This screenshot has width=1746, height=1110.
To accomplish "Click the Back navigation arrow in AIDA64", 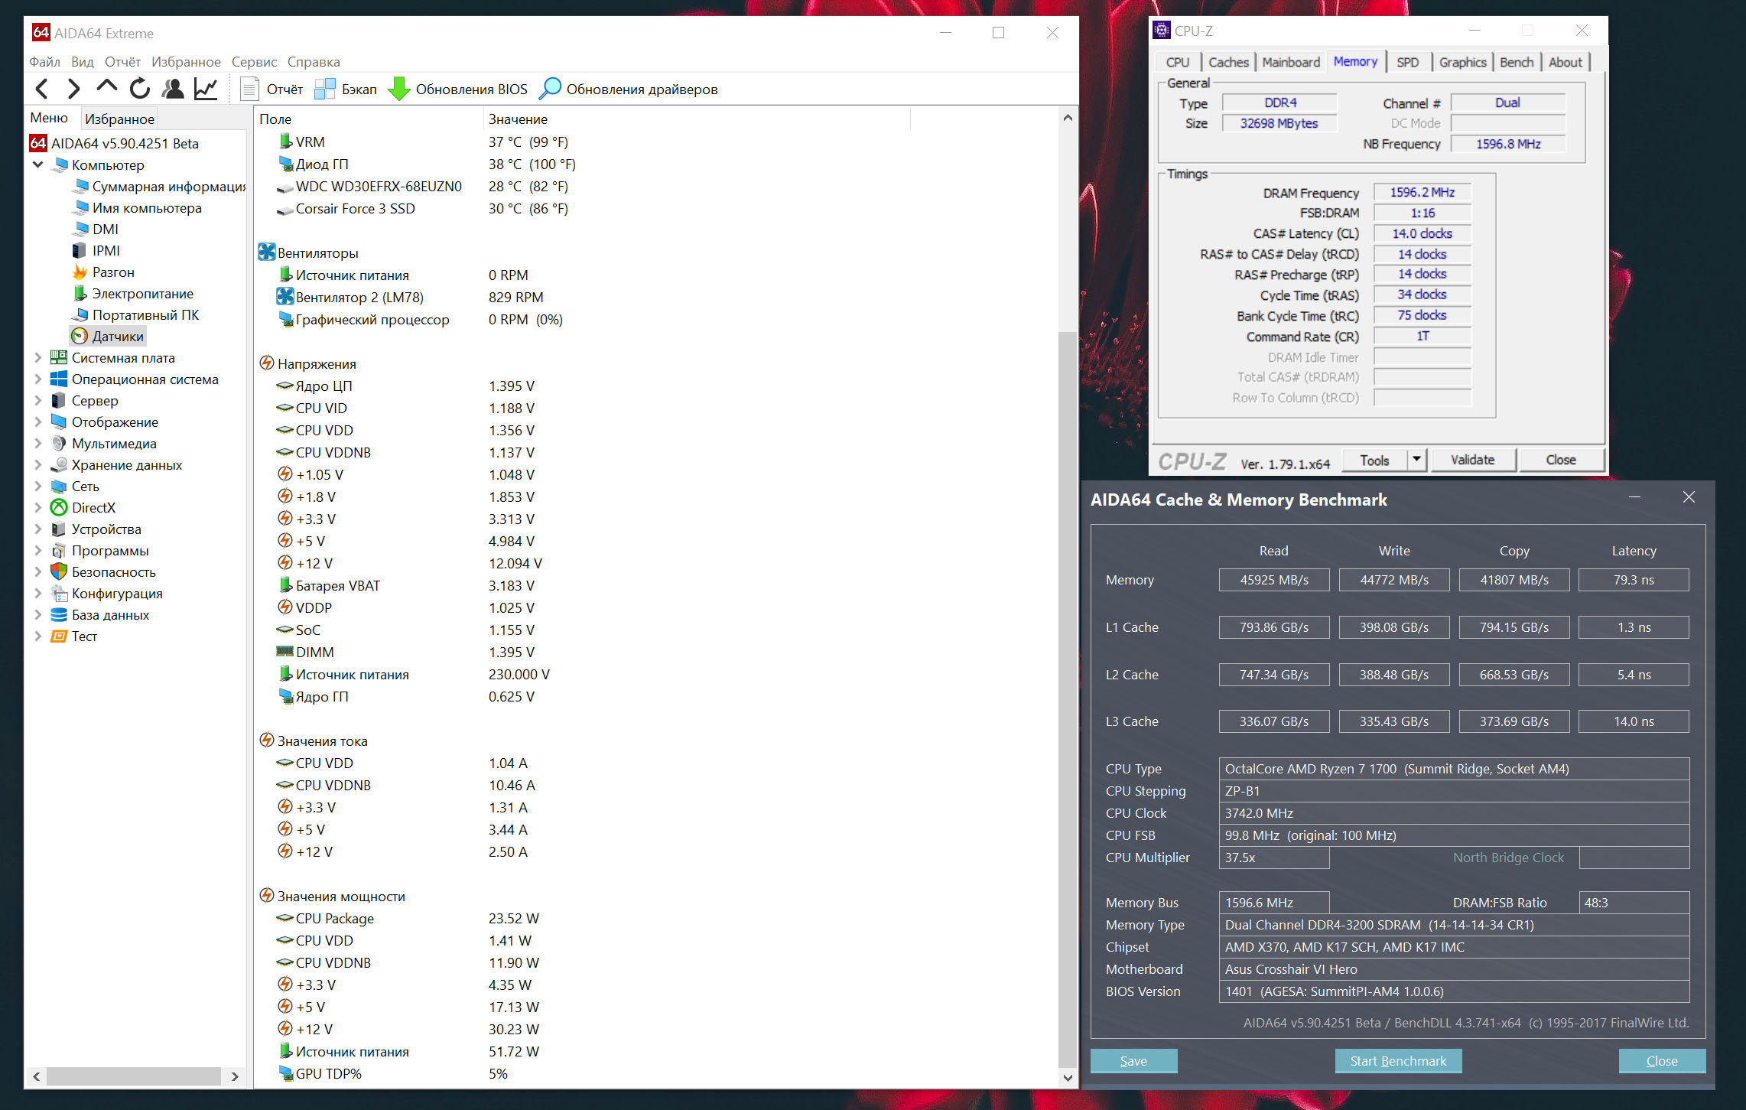I will pyautogui.click(x=42, y=90).
